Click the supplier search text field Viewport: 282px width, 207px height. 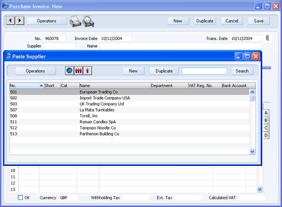(205, 71)
